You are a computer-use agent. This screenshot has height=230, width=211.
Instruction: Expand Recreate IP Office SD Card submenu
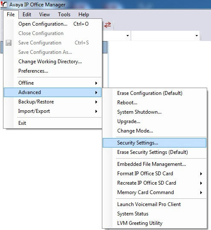click(154, 183)
